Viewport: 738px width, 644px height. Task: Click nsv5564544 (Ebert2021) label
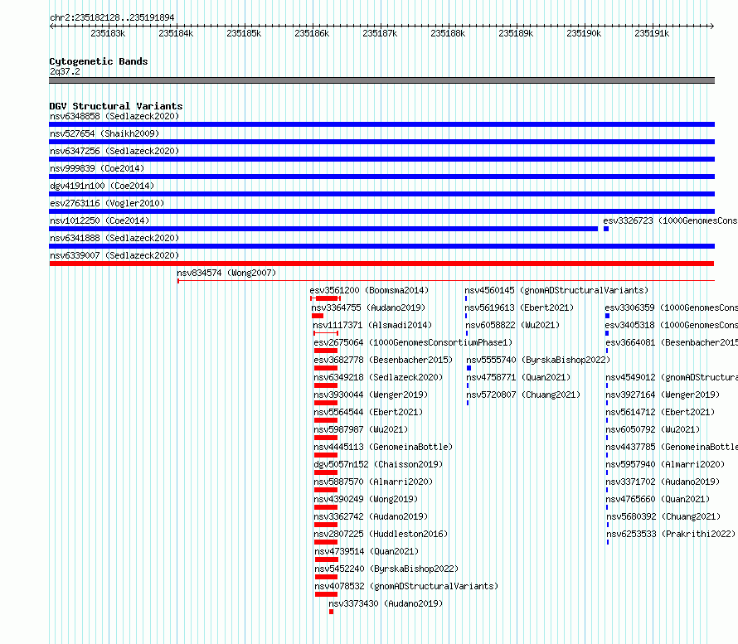pos(368,412)
